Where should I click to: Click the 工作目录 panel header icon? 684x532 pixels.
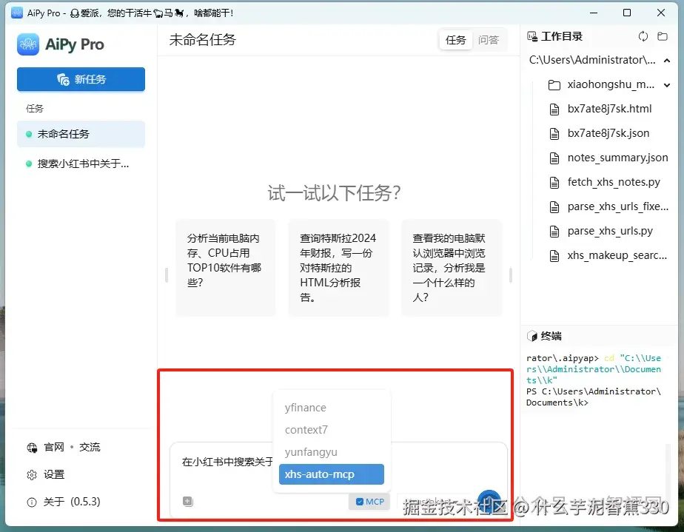point(531,36)
